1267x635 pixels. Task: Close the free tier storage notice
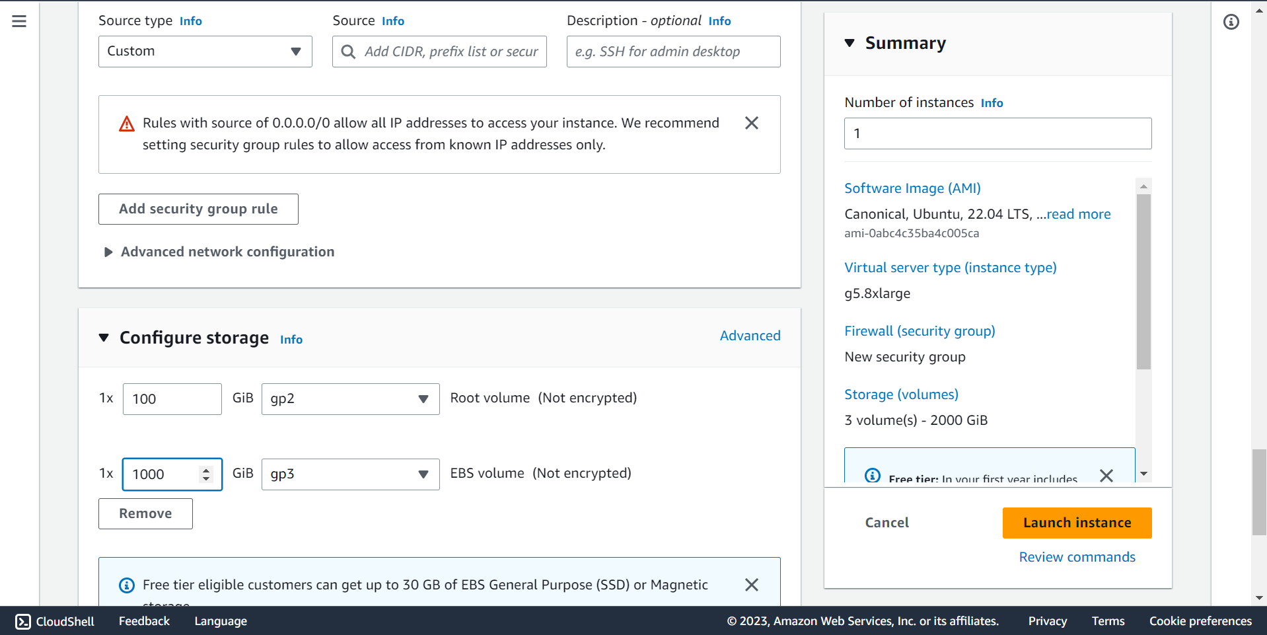click(x=751, y=585)
